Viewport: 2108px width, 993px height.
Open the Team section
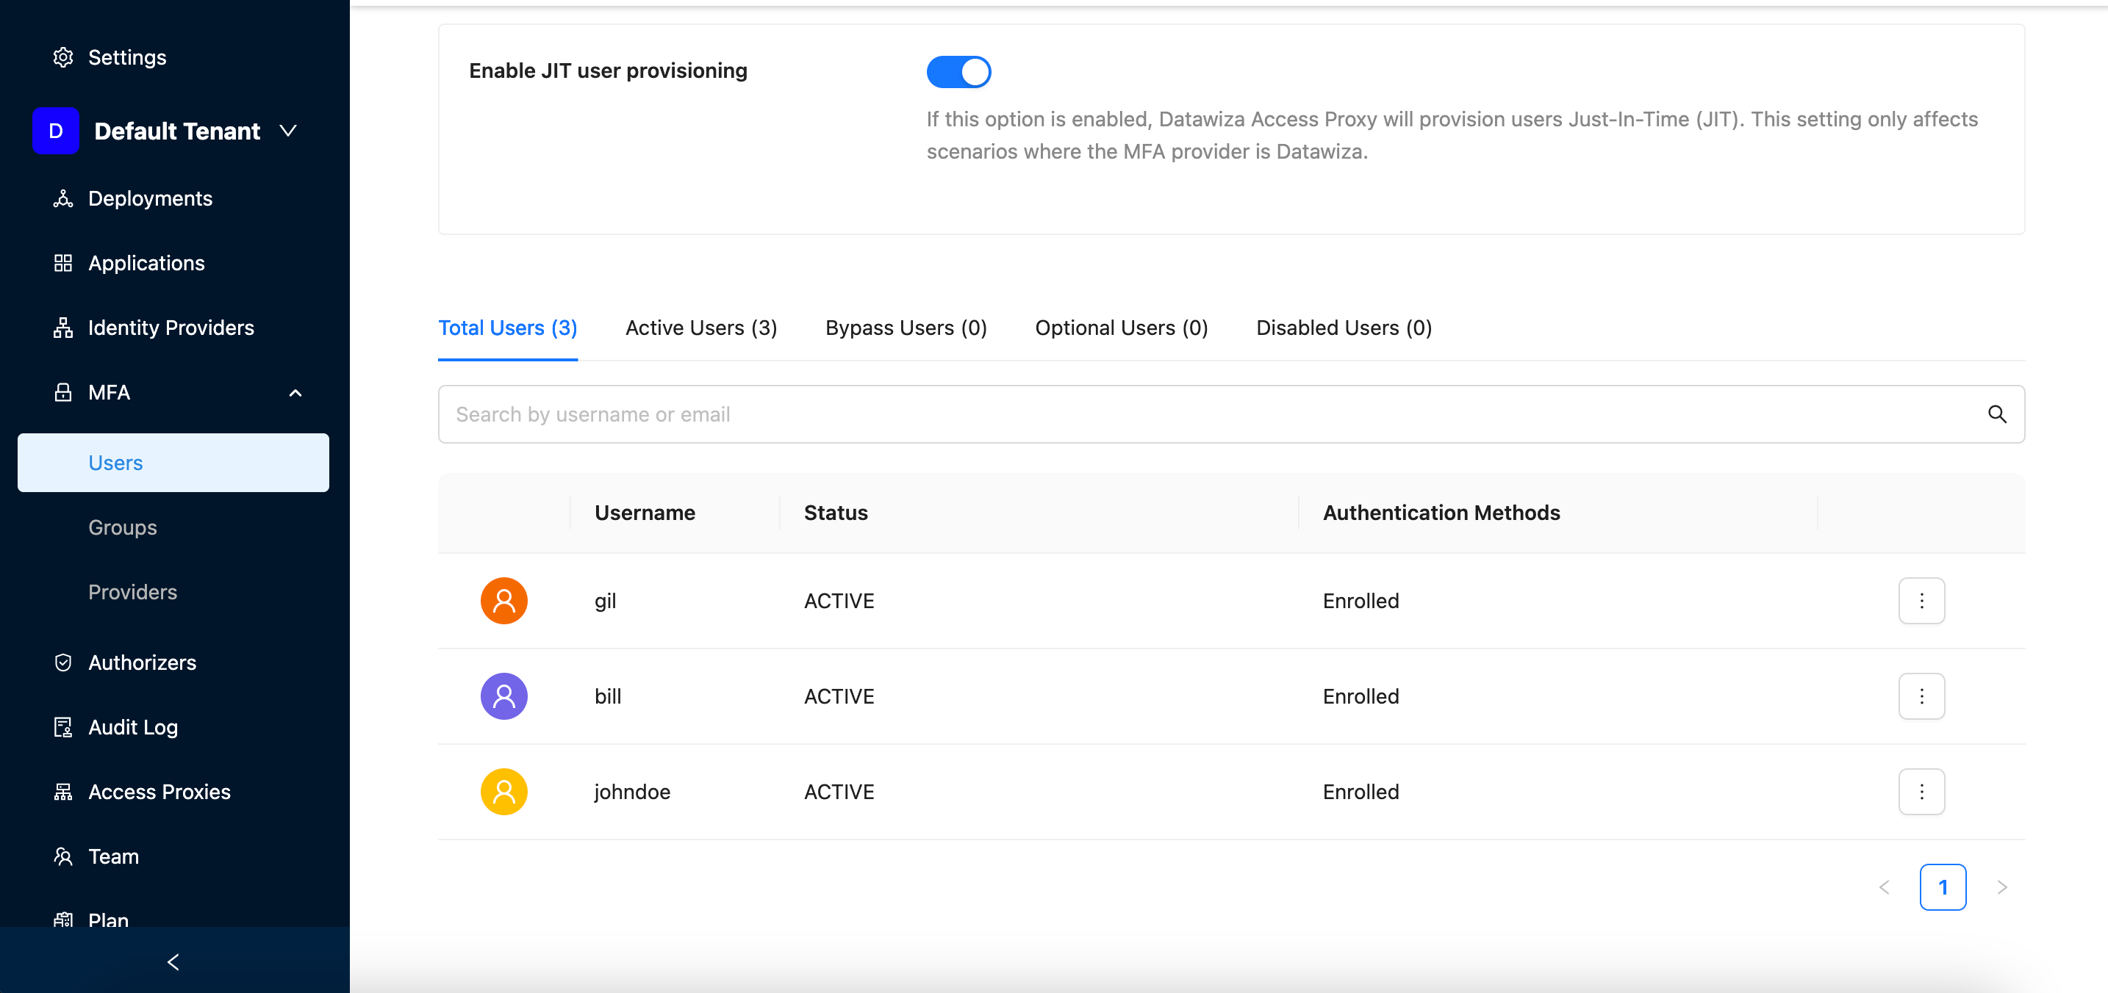click(x=114, y=856)
